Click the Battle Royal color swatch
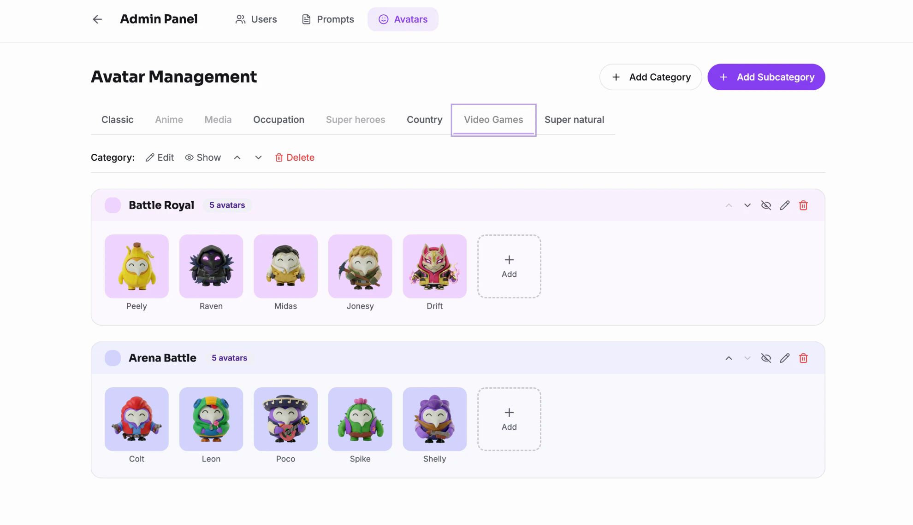 [x=113, y=205]
